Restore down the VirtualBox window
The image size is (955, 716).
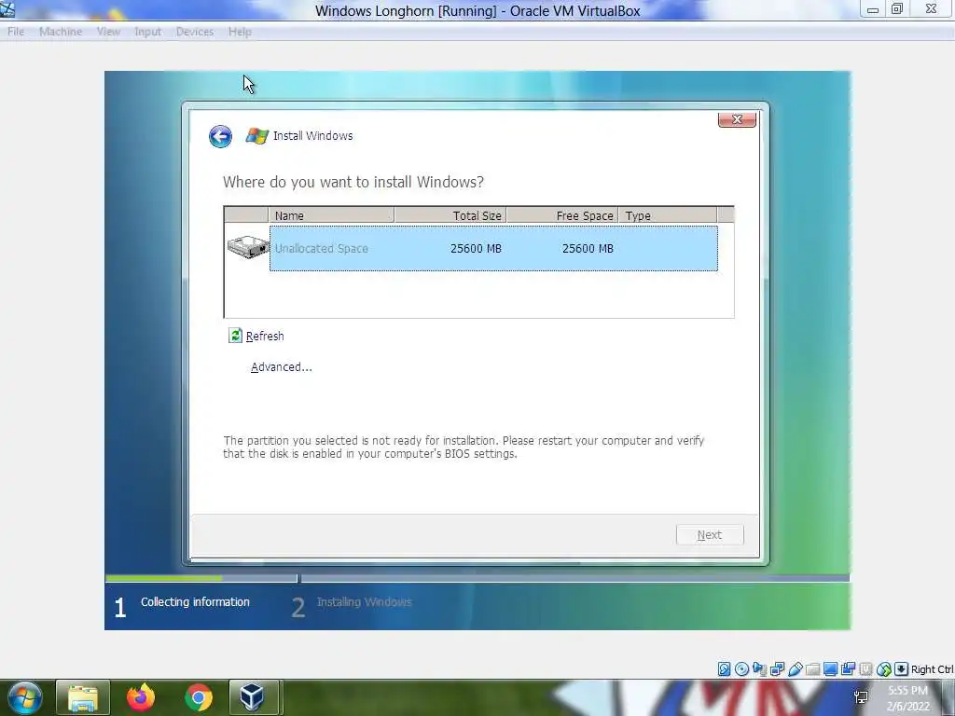point(897,9)
